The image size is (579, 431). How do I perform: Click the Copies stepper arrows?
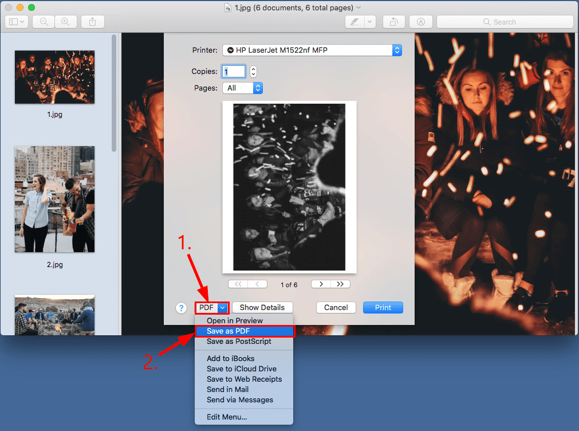point(254,72)
